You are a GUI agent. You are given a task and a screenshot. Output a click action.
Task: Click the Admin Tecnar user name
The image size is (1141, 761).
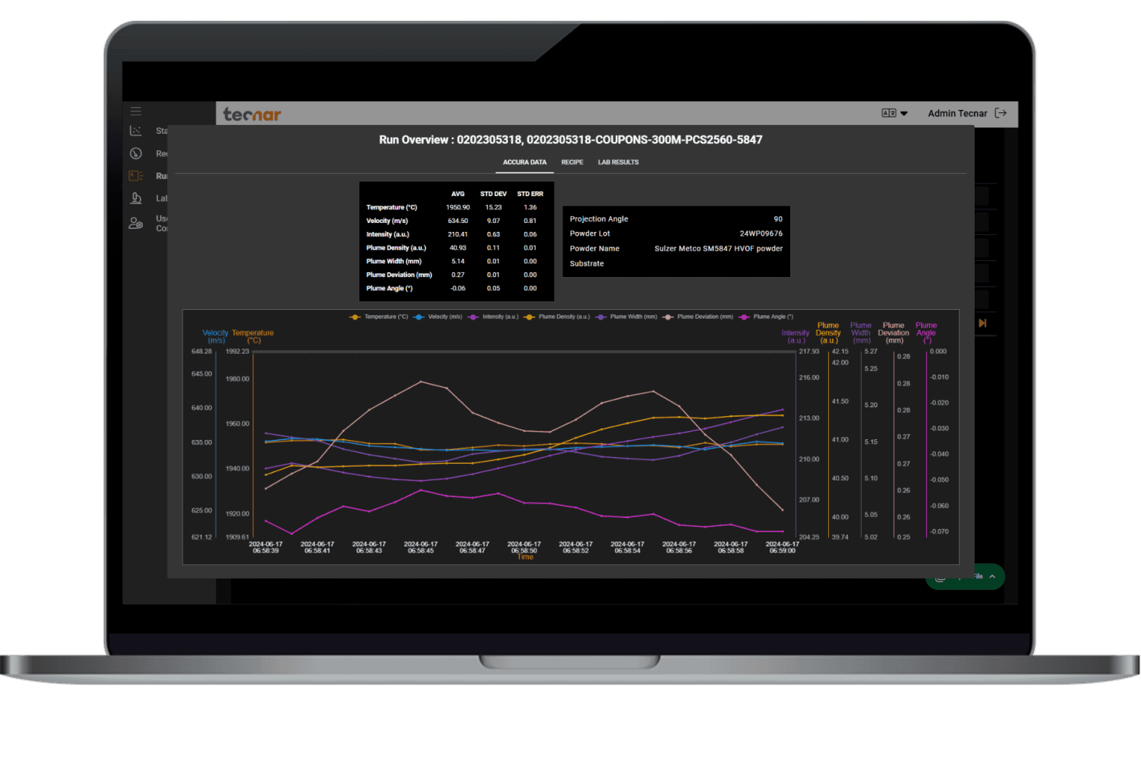pos(957,113)
